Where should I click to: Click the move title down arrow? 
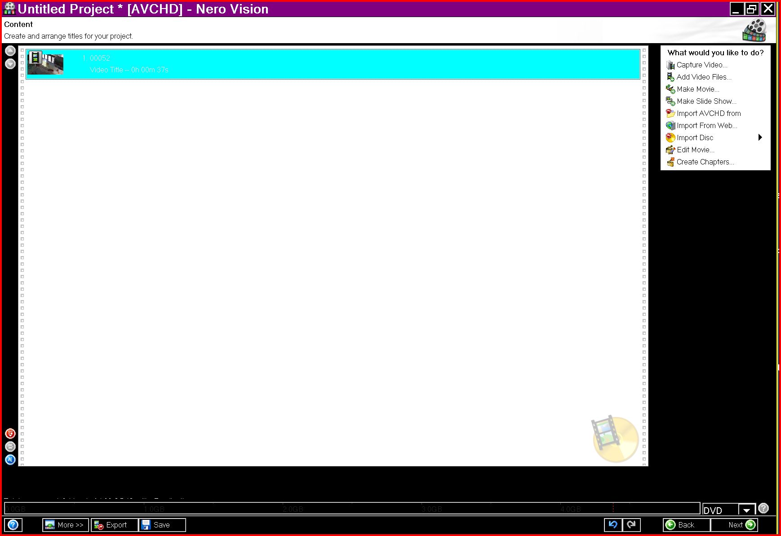(10, 64)
